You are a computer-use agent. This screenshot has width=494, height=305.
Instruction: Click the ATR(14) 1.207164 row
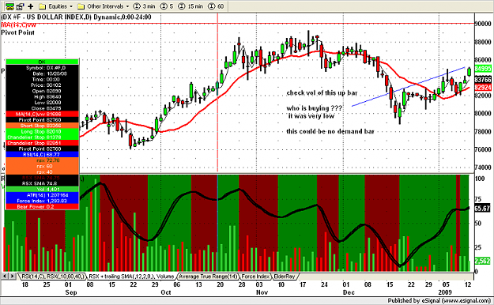42,195
